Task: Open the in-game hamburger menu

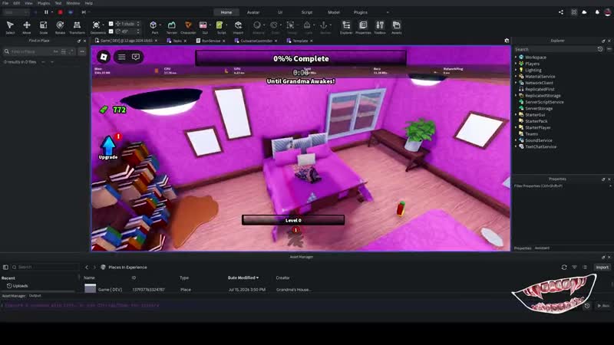Action: click(x=122, y=57)
